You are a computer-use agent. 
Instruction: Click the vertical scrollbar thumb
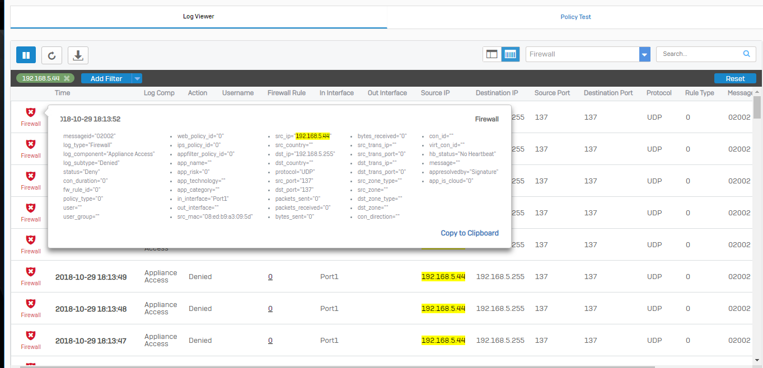[757, 107]
